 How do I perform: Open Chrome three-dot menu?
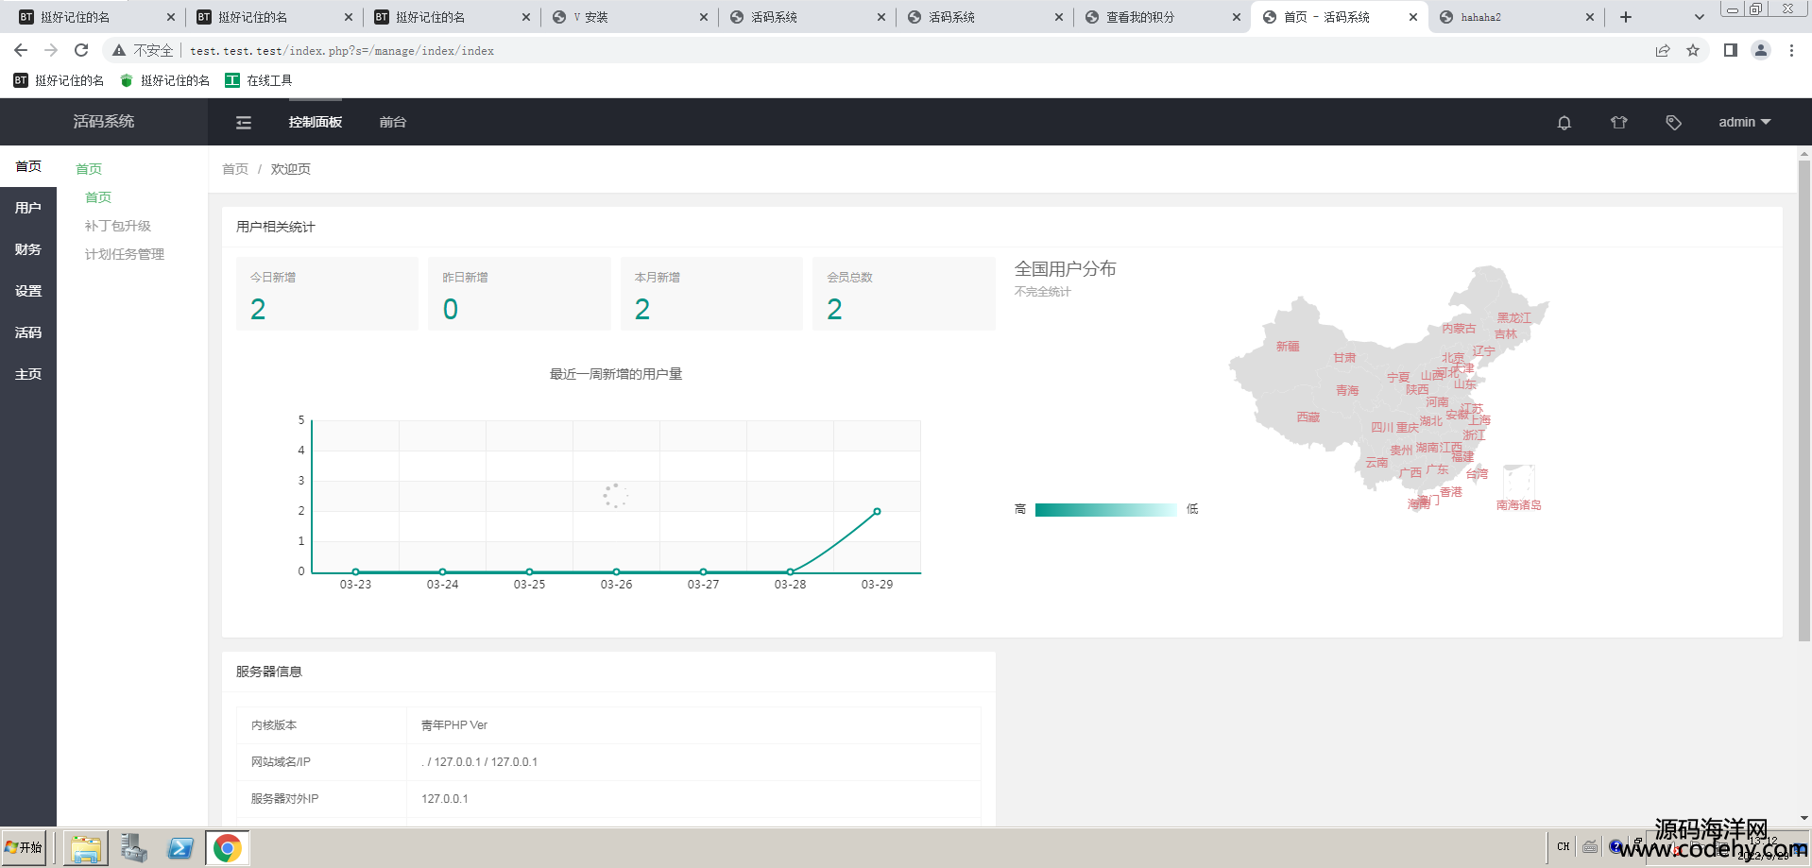(1791, 50)
